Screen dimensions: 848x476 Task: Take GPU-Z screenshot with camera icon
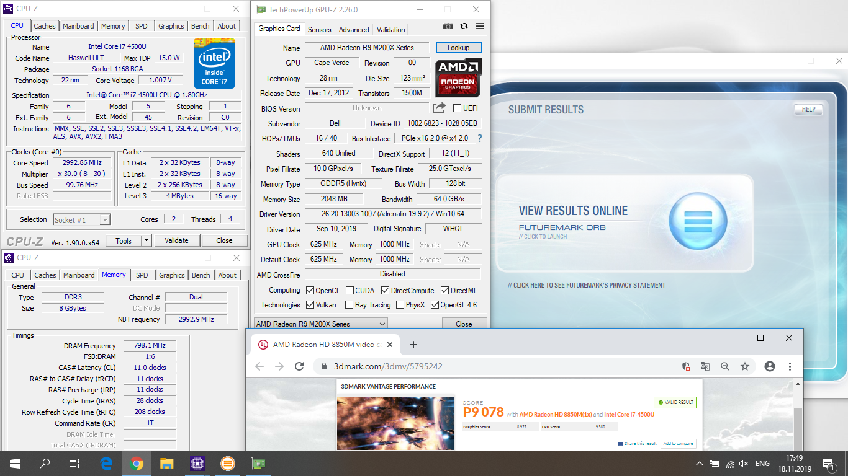(x=448, y=26)
